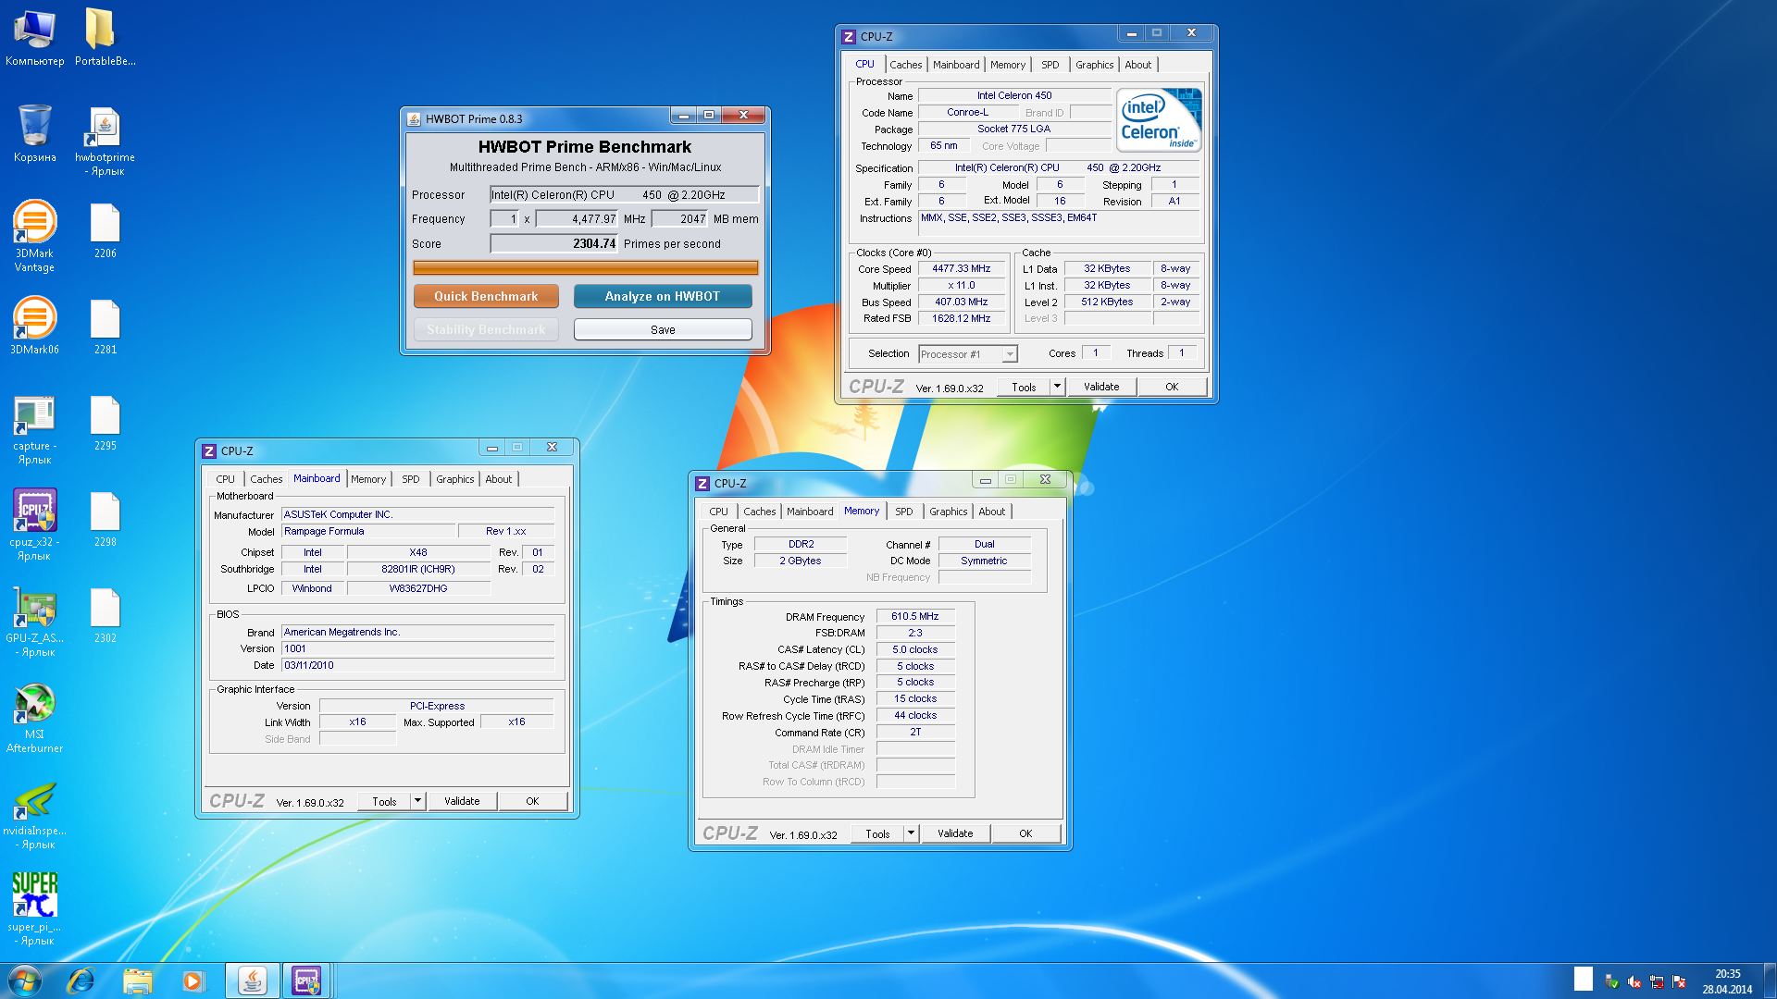The image size is (1777, 999).
Task: Open the Компьютер desktop icon
Action: point(34,37)
